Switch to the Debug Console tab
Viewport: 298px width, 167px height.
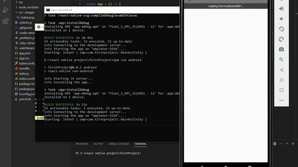119,144
